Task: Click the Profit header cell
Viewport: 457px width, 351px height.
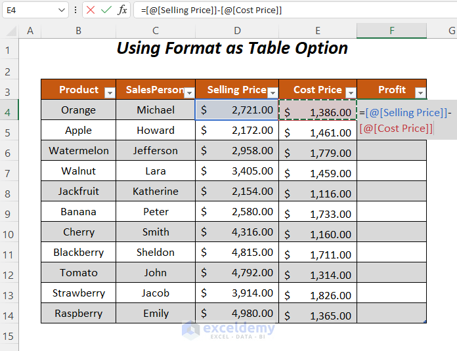Action: click(x=392, y=89)
